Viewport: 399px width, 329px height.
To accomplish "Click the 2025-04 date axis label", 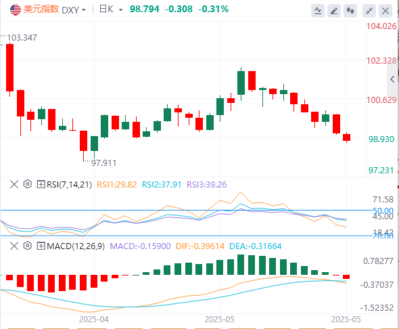I will 93,319.
